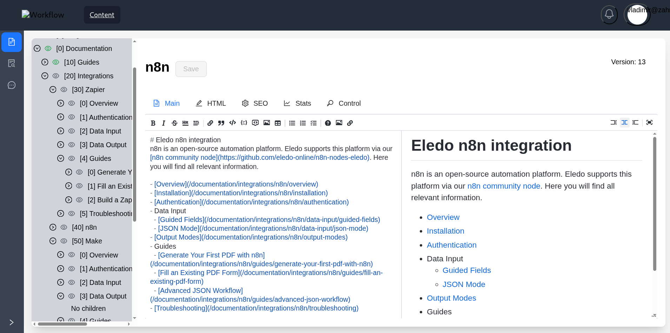Screen dimensions: 670x333
Task: Insert curly braces block
Action: pyautogui.click(x=244, y=123)
